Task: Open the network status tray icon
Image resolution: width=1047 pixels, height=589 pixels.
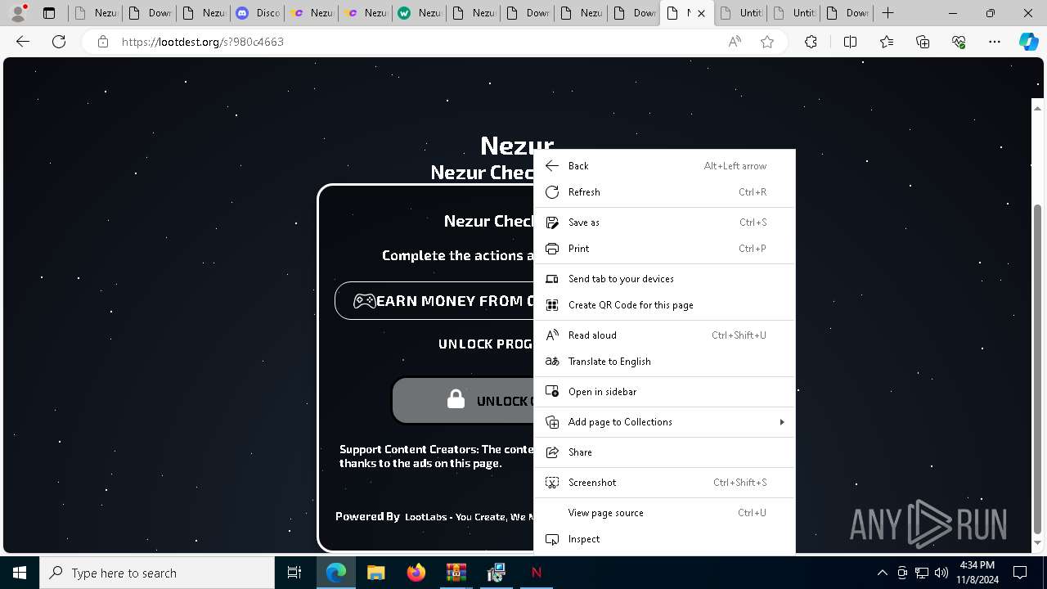Action: pyautogui.click(x=922, y=573)
